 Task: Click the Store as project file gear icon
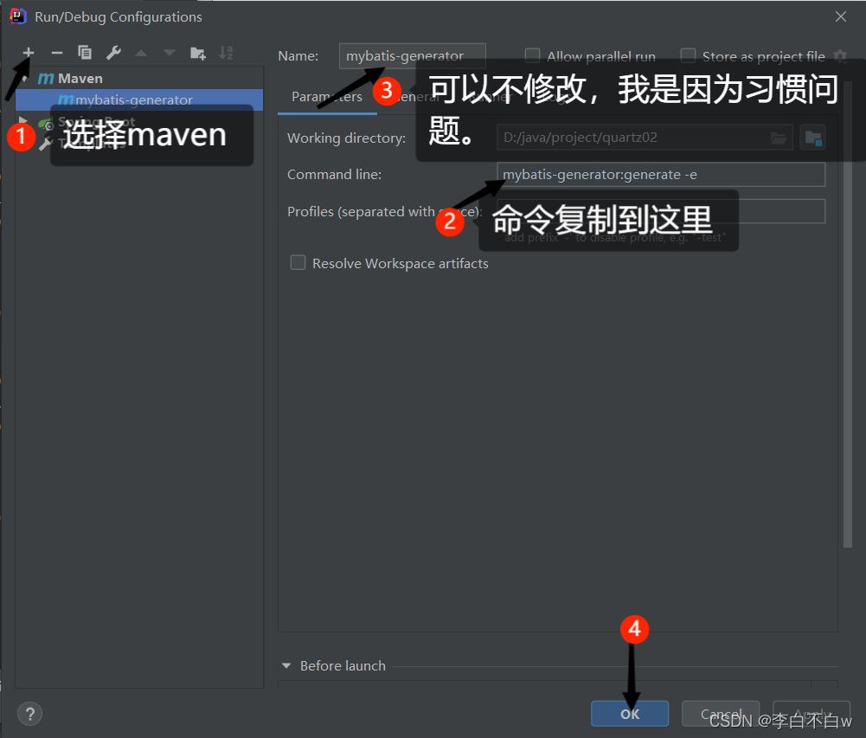coord(841,55)
